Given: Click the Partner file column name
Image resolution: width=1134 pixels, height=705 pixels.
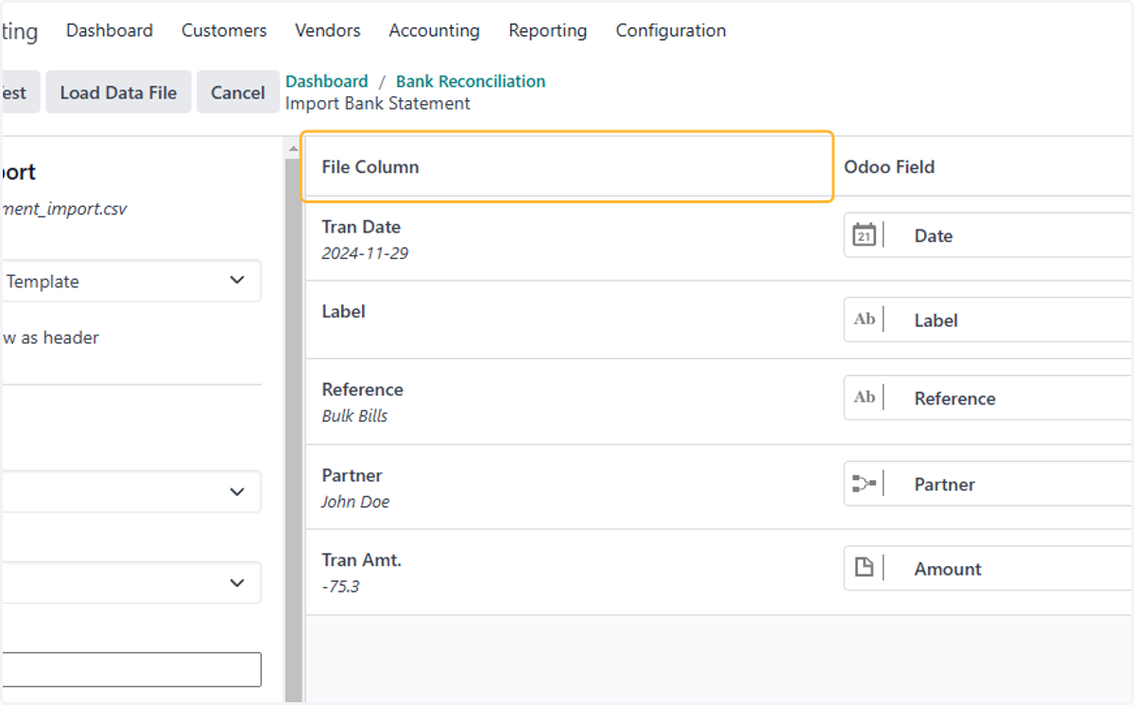Looking at the screenshot, I should [352, 475].
